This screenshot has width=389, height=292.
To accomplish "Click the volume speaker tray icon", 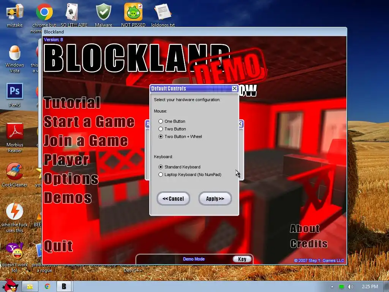I will 350,287.
